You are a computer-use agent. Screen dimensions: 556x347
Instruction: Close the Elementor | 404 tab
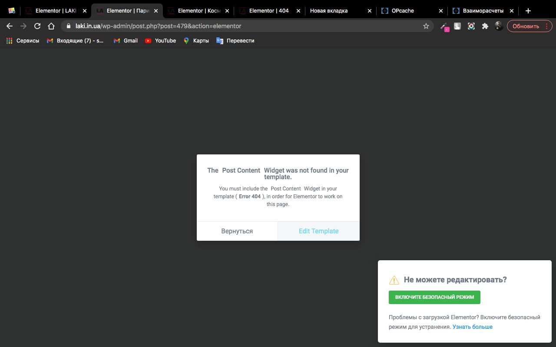click(x=298, y=11)
